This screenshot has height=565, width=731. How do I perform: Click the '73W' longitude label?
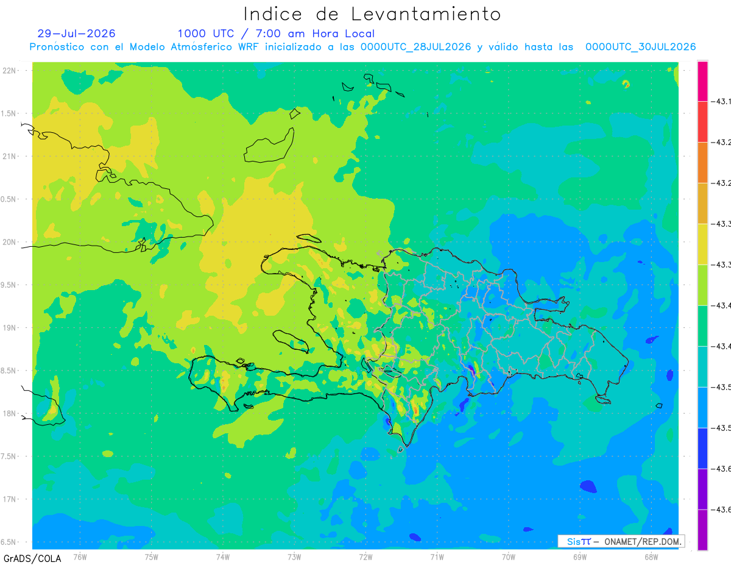pyautogui.click(x=294, y=556)
